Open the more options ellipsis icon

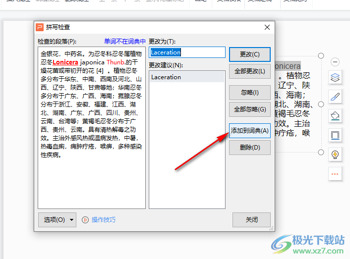[335, 174]
